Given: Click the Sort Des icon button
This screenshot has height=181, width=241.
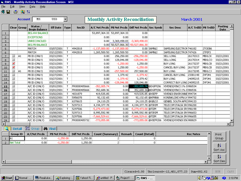Looking at the screenshot, I should 219,159.
